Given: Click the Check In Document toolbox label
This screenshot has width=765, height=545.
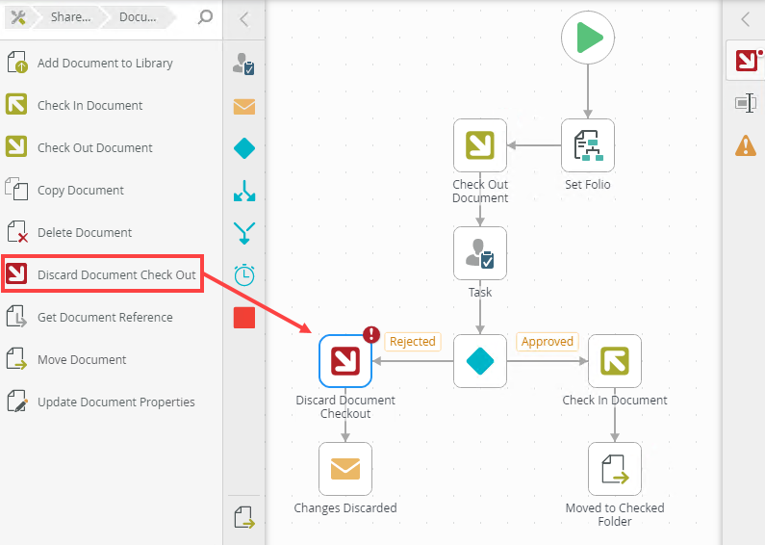Looking at the screenshot, I should pyautogui.click(x=89, y=106).
